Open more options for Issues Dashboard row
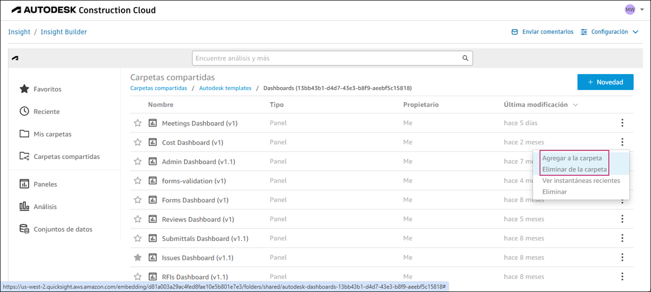Screen dimensions: 651x292 click(x=622, y=257)
